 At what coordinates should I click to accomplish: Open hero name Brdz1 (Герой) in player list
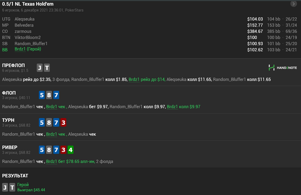coord(28,49)
